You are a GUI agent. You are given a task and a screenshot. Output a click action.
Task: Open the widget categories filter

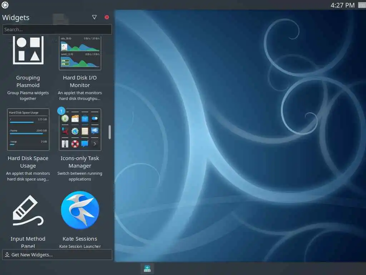click(94, 17)
